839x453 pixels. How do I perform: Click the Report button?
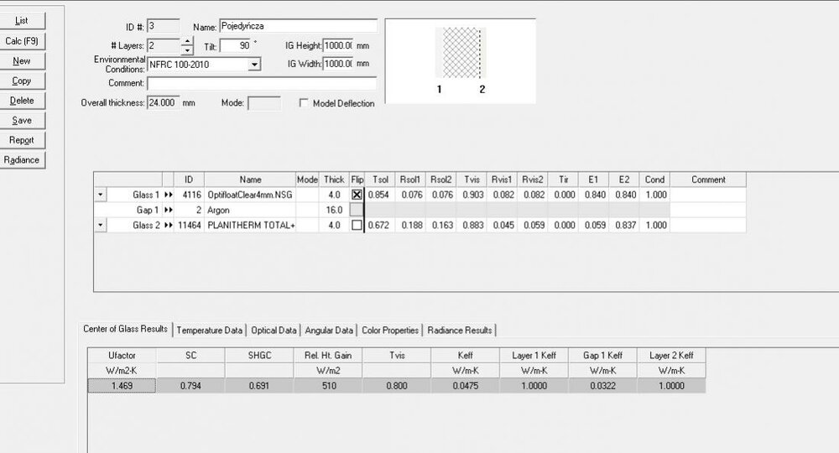pos(22,140)
